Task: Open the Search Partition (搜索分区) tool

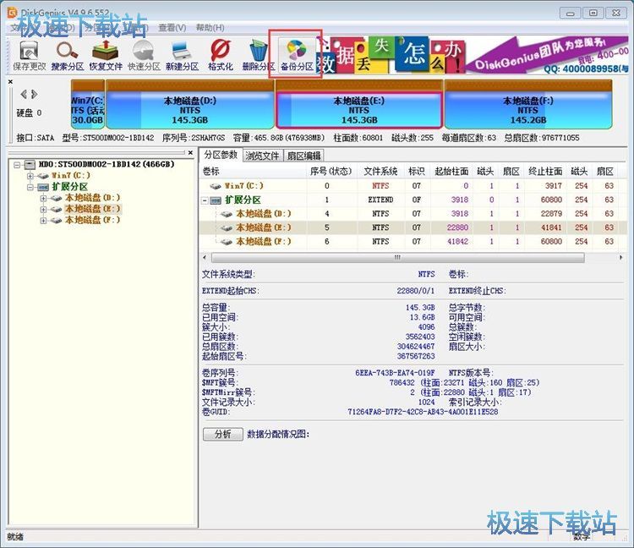Action: coord(67,56)
